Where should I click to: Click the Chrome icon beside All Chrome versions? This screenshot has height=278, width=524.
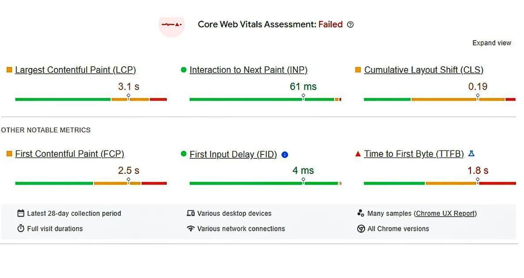(x=361, y=229)
